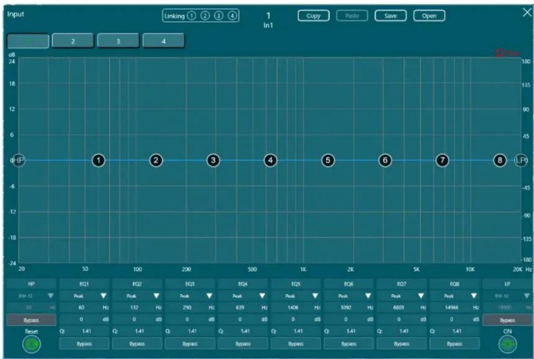The image size is (534, 359).
Task: Click the EQ5 frequency field showing 1406
Action: (295, 308)
